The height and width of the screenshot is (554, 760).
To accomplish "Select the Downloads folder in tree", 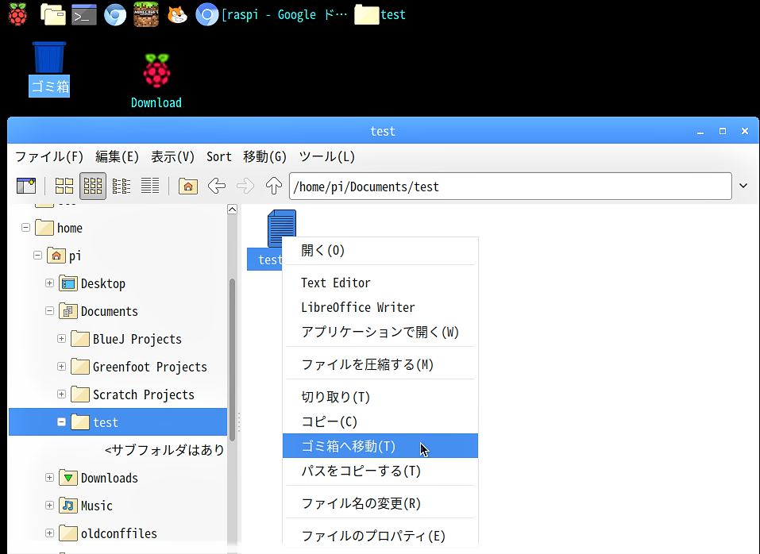I will 98,478.
